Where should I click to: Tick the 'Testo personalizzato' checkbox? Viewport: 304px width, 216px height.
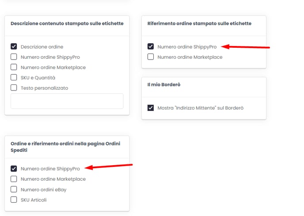click(14, 87)
